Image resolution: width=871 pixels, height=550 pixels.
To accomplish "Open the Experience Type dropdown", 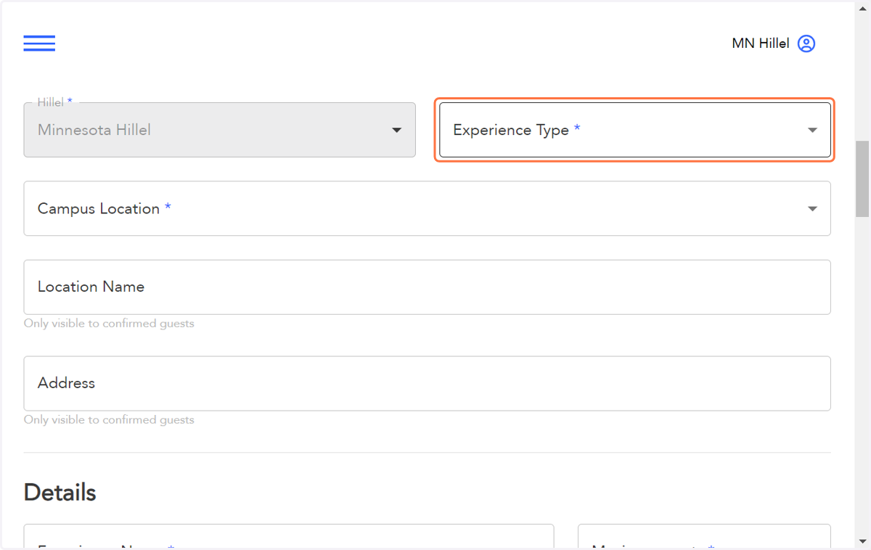I will (635, 130).
